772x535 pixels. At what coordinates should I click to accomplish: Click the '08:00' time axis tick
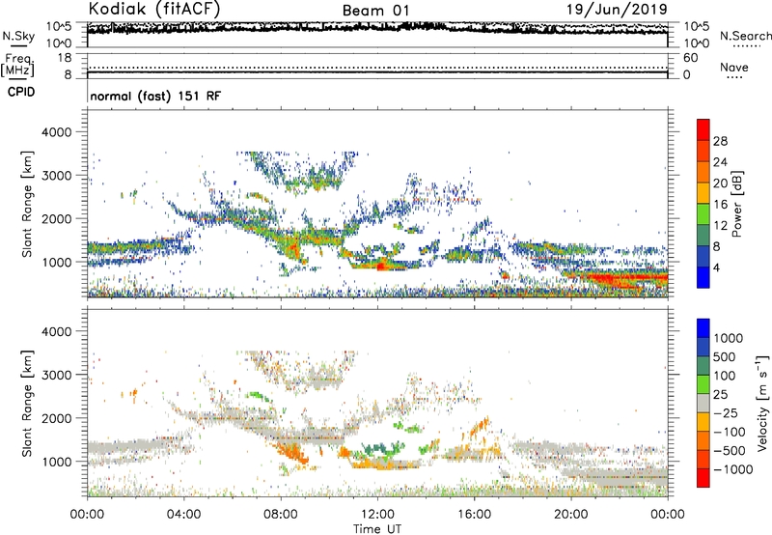pos(281,515)
